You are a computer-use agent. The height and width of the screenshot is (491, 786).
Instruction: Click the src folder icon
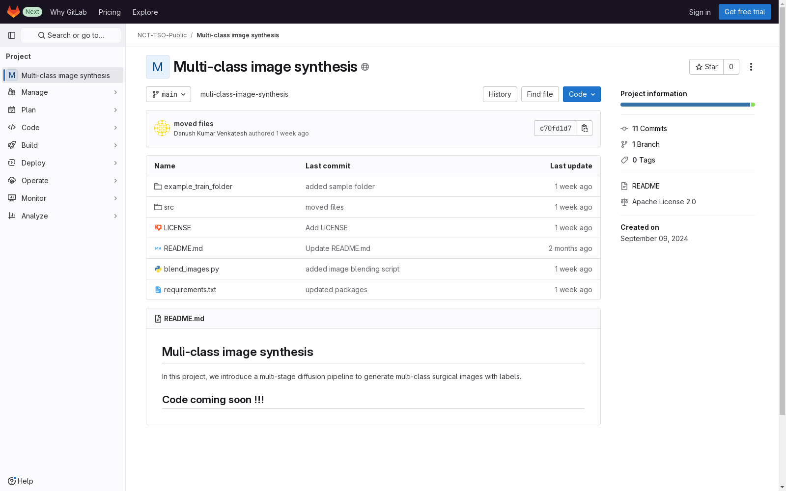tap(158, 207)
